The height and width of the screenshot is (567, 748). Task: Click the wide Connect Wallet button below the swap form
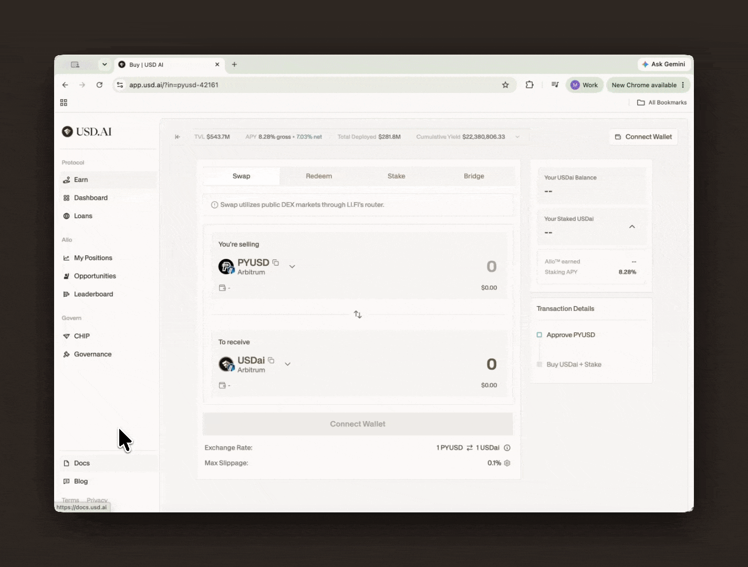(x=358, y=424)
